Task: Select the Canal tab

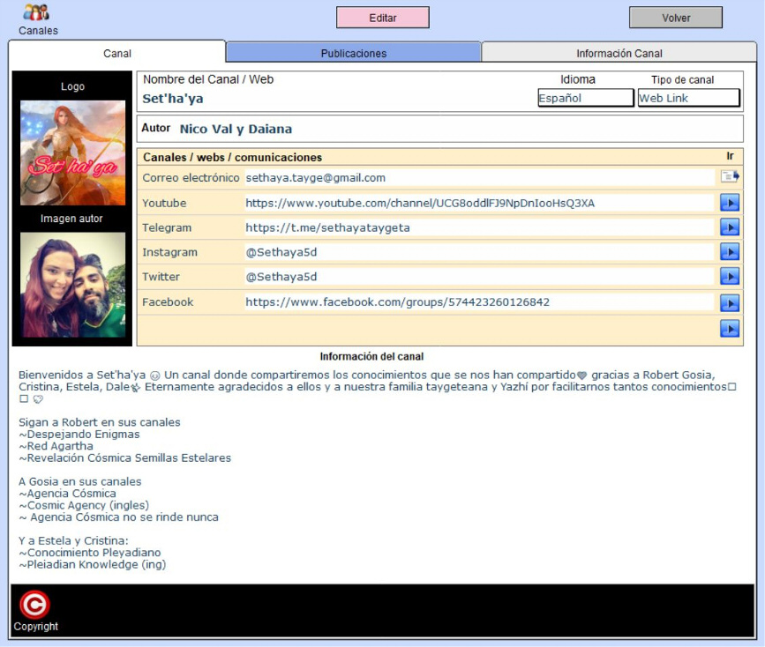Action: tap(116, 53)
